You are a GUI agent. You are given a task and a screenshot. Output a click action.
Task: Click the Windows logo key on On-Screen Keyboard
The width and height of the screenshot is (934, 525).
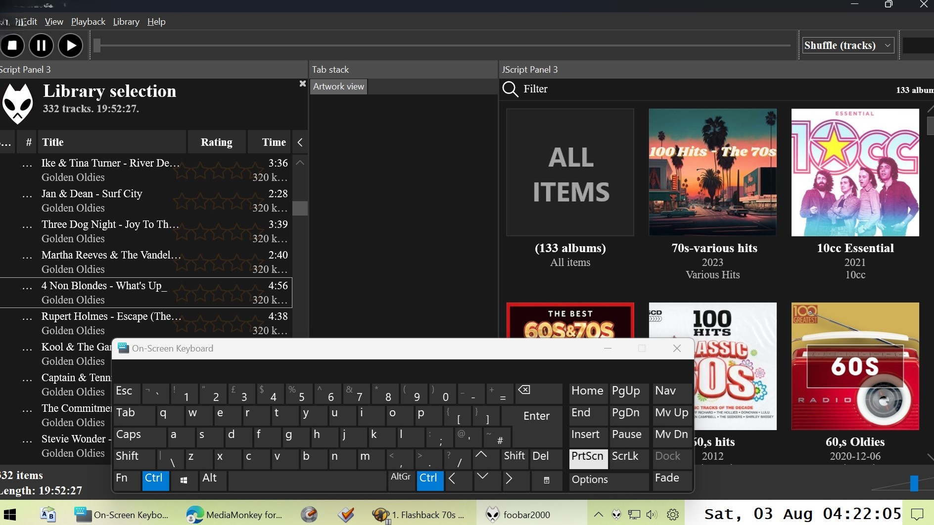click(x=184, y=481)
